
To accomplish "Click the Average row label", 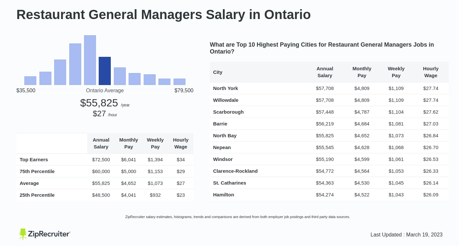I will point(29,183).
